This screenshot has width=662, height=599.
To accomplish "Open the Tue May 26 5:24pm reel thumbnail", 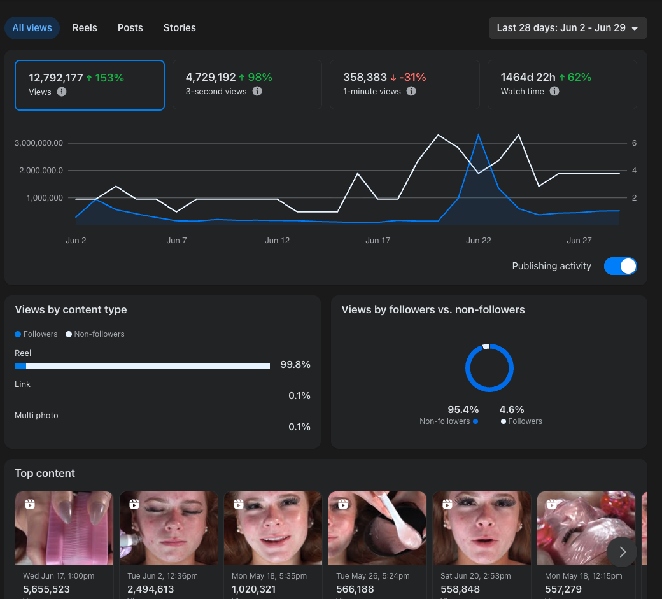I will pos(377,528).
